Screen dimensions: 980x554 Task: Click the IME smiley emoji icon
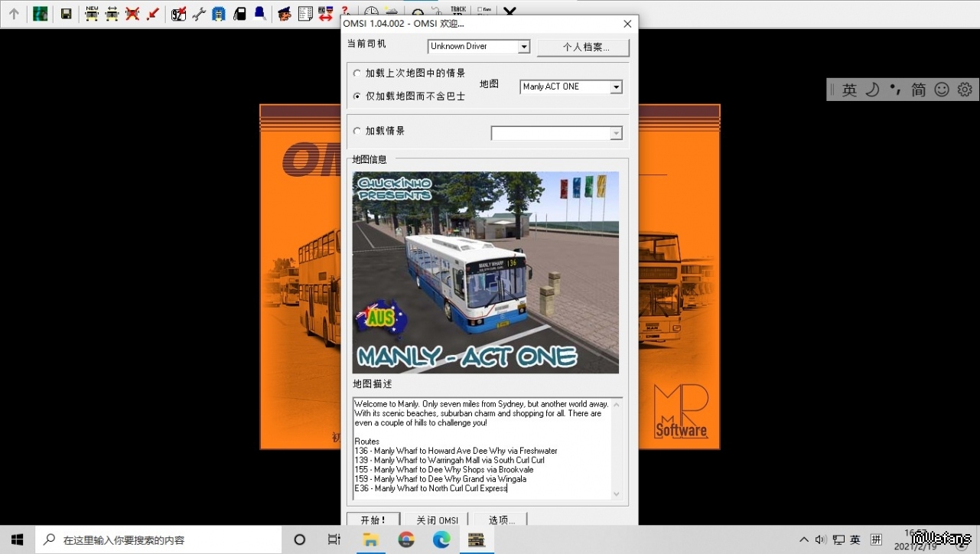click(942, 90)
